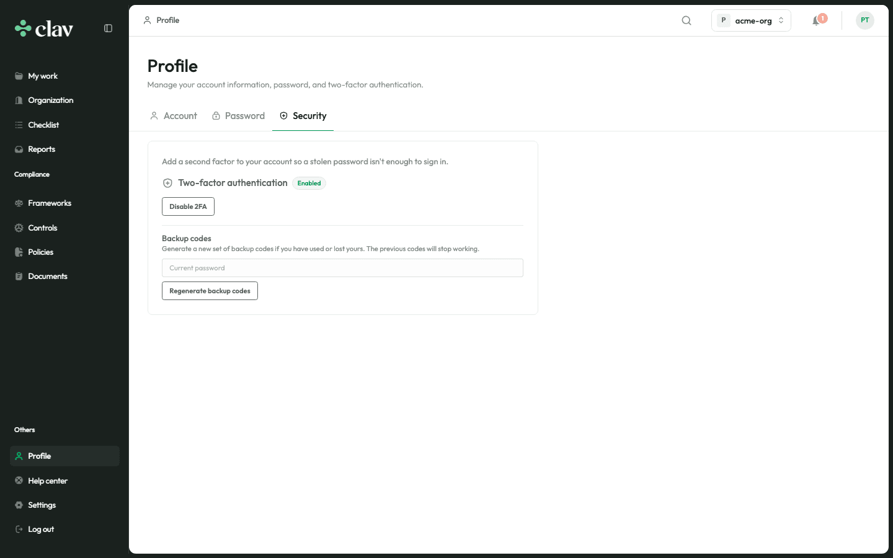Collapse the sidebar with the panel icon
The image size is (893, 558).
108,29
